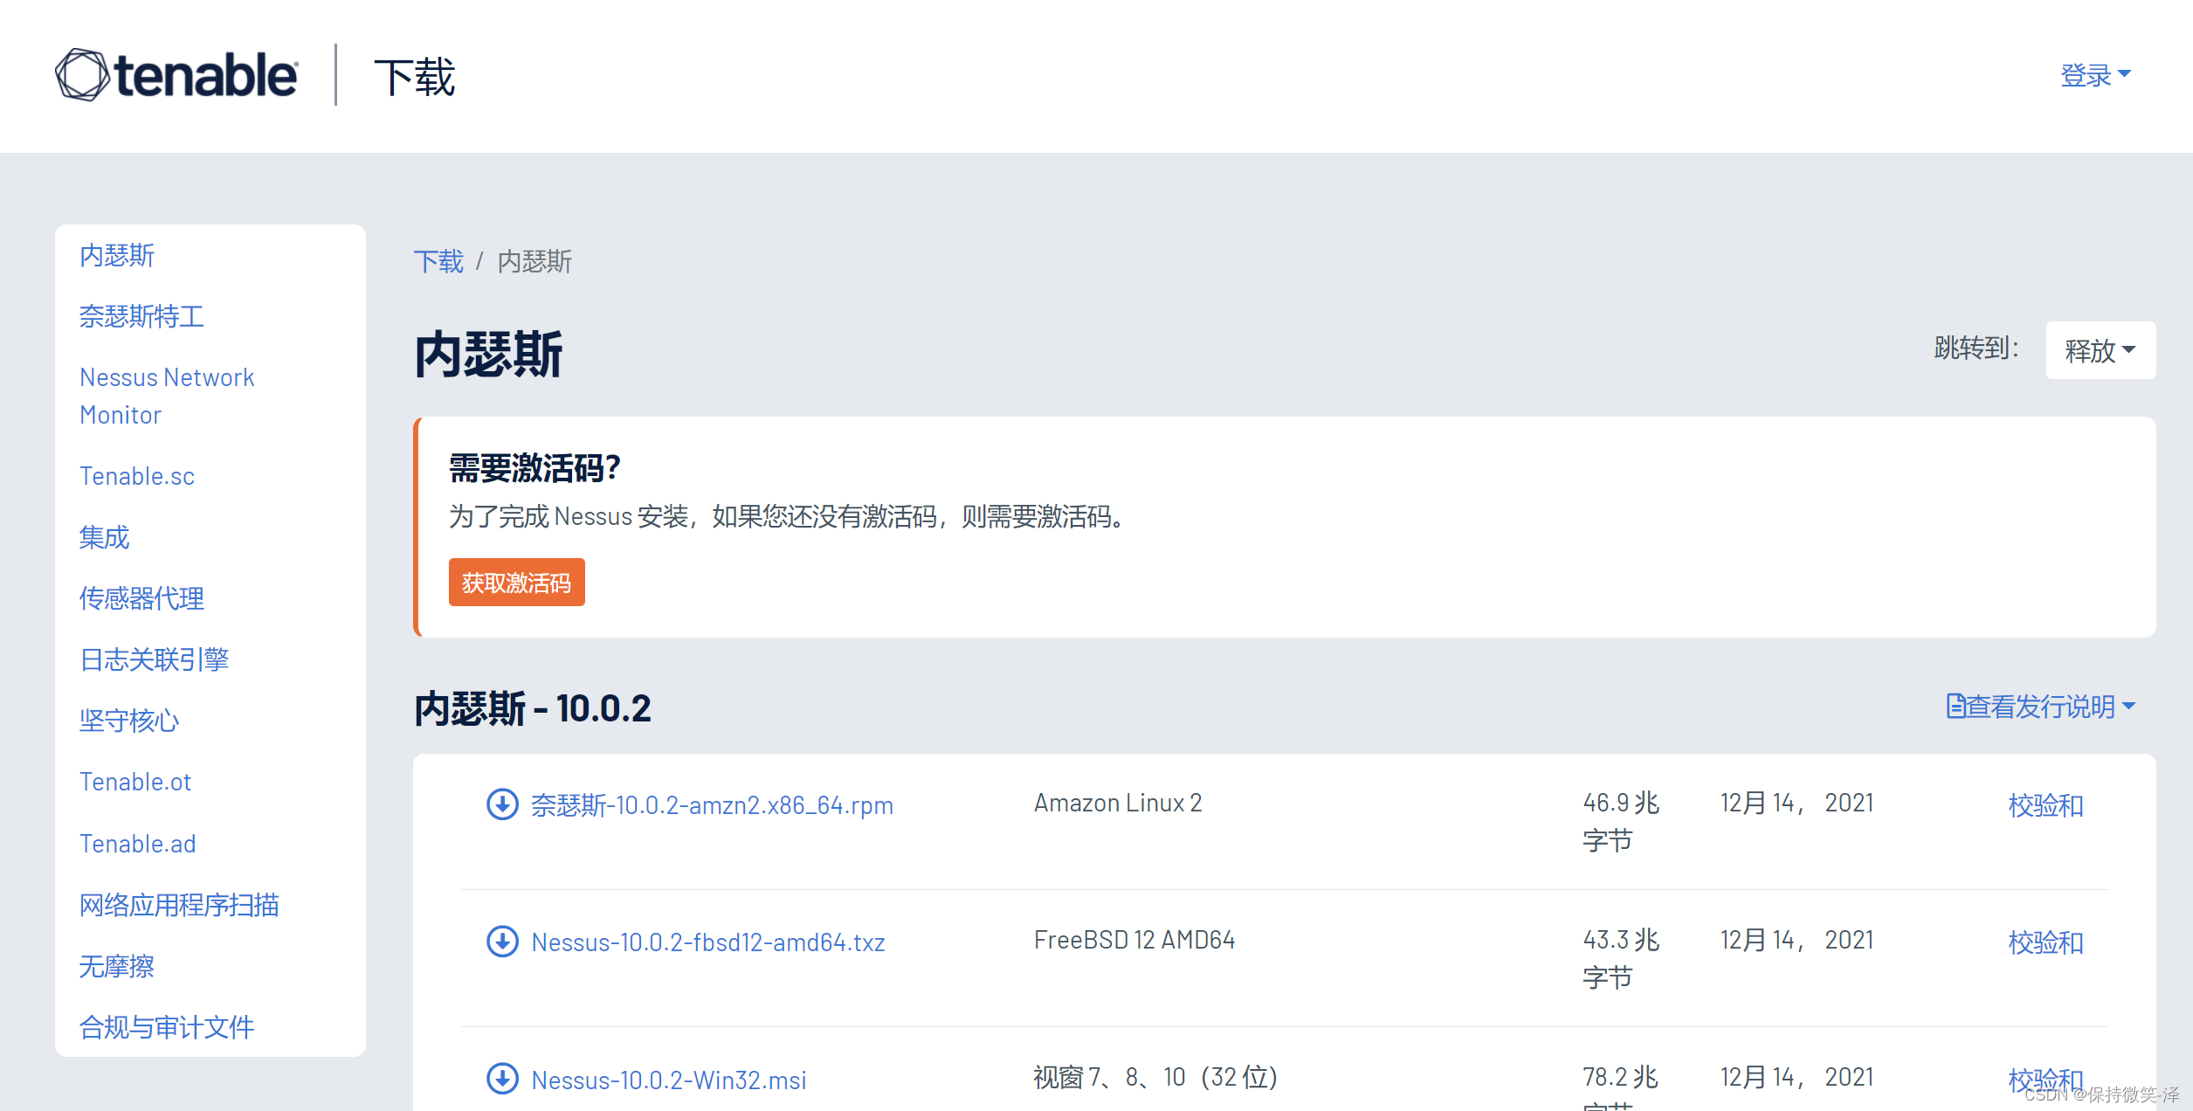The height and width of the screenshot is (1111, 2193).
Task: Select Tenable.sc in the sidebar
Action: coord(137,476)
